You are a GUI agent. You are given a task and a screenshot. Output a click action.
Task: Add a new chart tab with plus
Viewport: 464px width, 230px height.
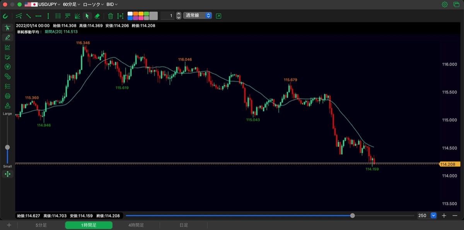[x=9, y=225]
